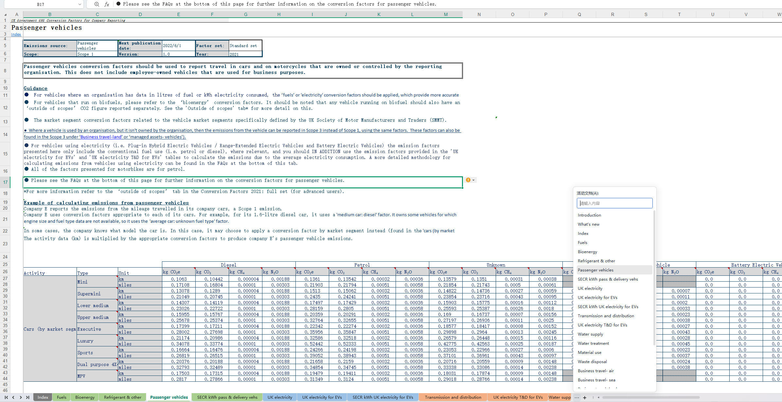
Task: Expand the error warning indicator dropdown
Action: (x=473, y=180)
